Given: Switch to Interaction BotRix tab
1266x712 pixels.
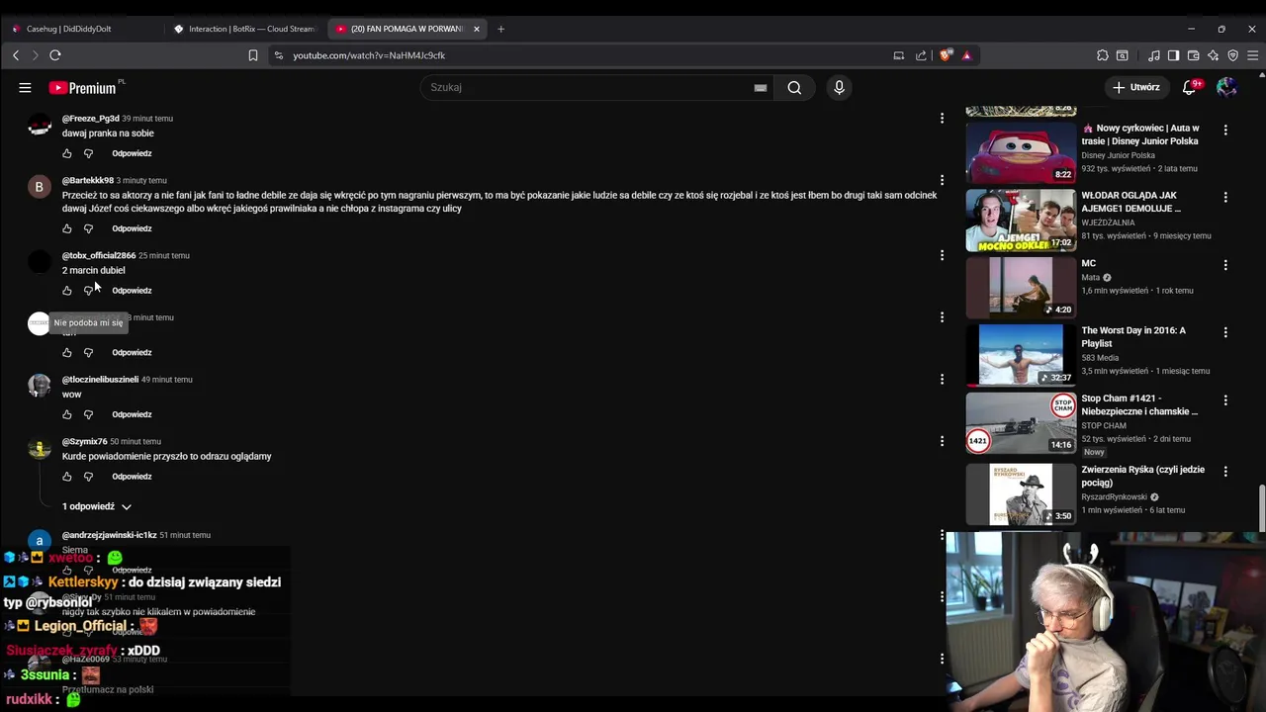Looking at the screenshot, I should coord(242,29).
